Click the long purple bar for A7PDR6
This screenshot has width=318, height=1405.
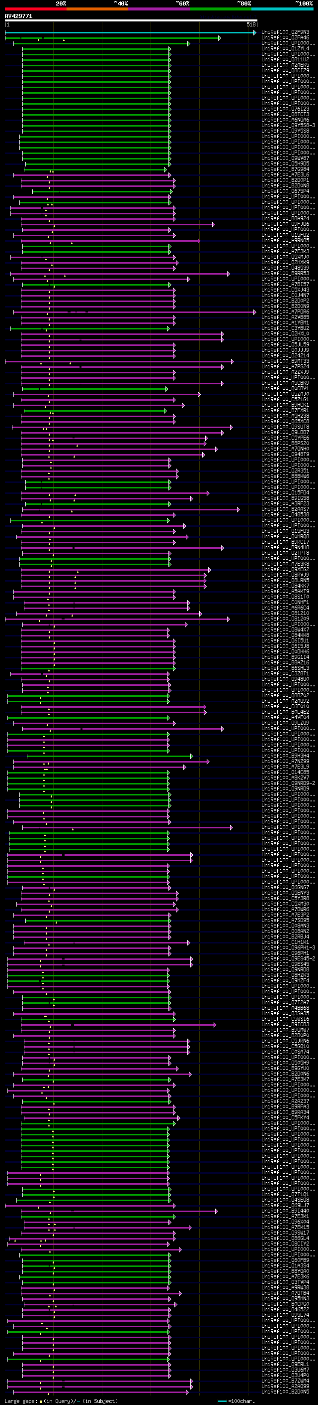point(134,312)
